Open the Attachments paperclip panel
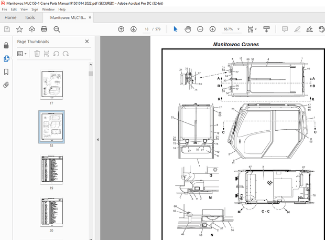This screenshot has height=240, width=325. [x=6, y=85]
